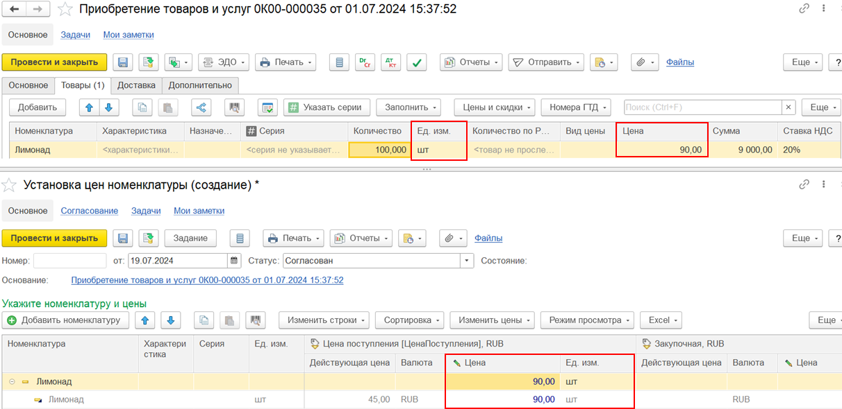842x409 pixels.
Task: Star the Установка цен номенклатуры document as favorite
Action: coord(9,185)
